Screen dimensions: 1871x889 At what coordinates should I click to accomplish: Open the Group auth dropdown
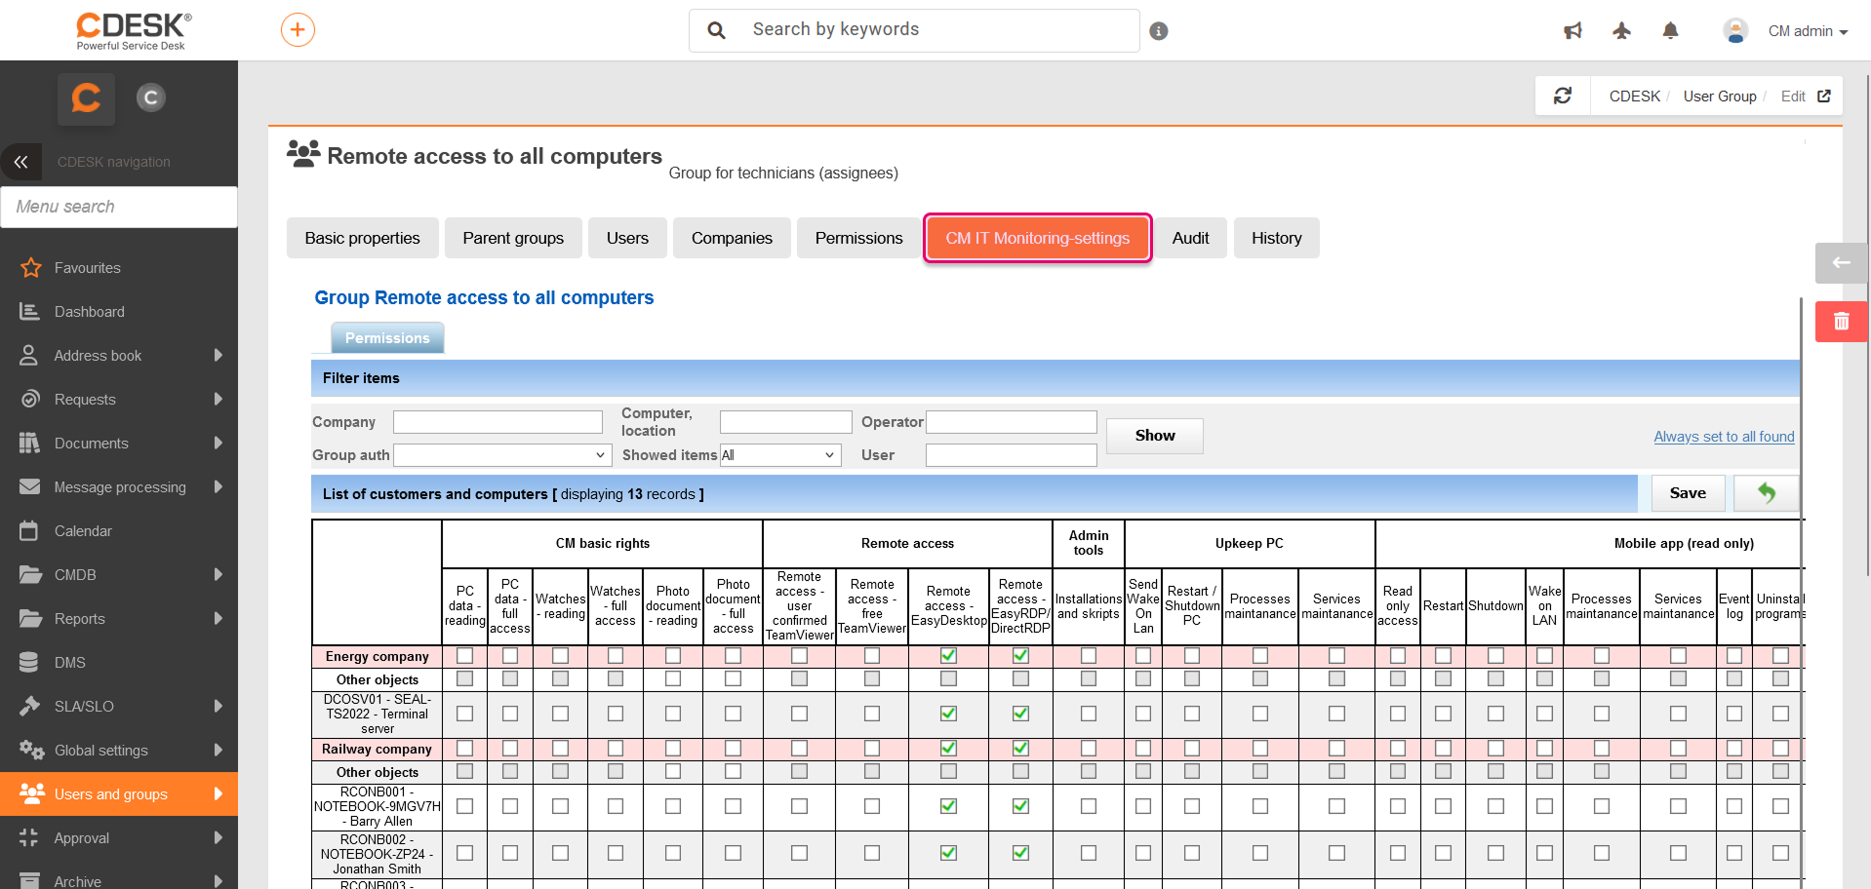click(x=501, y=455)
